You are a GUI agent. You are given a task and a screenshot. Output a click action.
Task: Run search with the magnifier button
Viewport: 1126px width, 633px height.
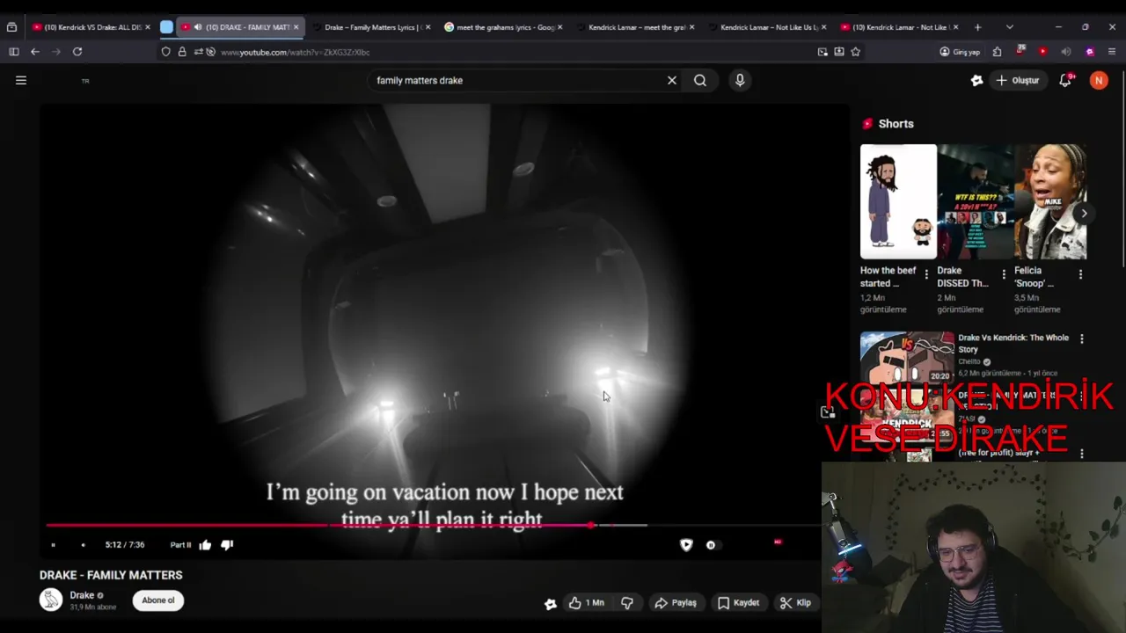pos(700,80)
